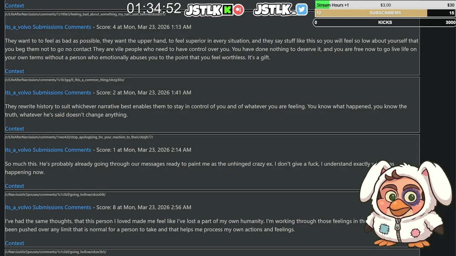Click the bunny-costume bird mascot avatar

click(x=406, y=204)
